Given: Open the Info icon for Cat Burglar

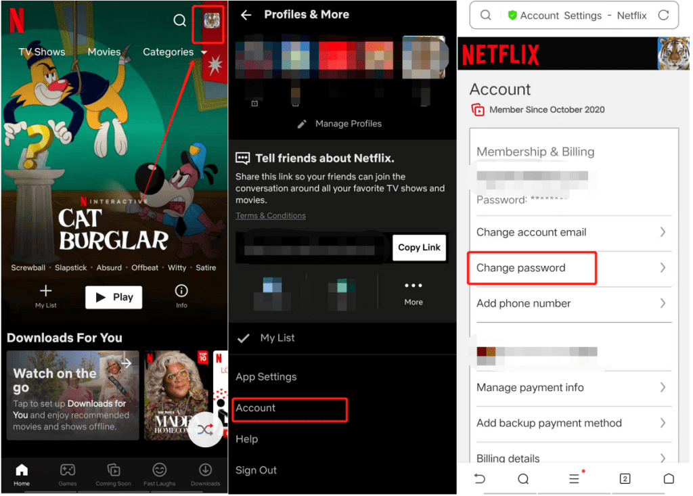Looking at the screenshot, I should 181,290.
